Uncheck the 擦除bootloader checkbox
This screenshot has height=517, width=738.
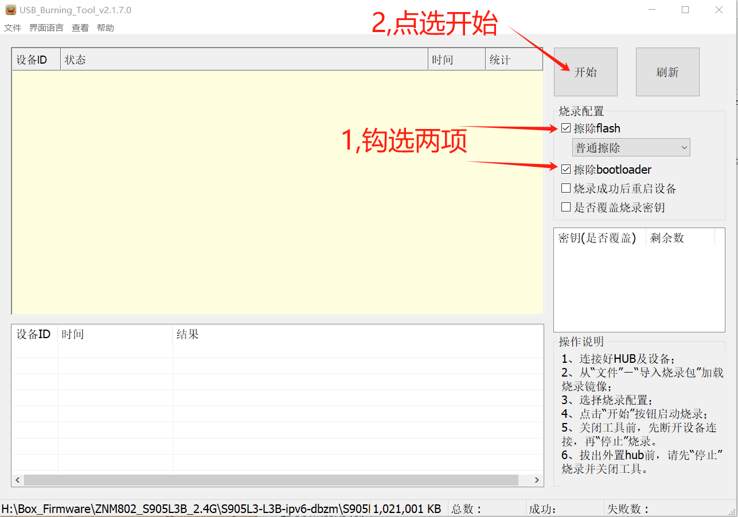point(566,170)
